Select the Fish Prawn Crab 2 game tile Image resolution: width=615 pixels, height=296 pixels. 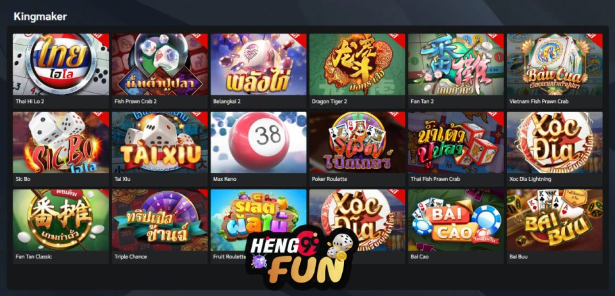[x=160, y=64]
